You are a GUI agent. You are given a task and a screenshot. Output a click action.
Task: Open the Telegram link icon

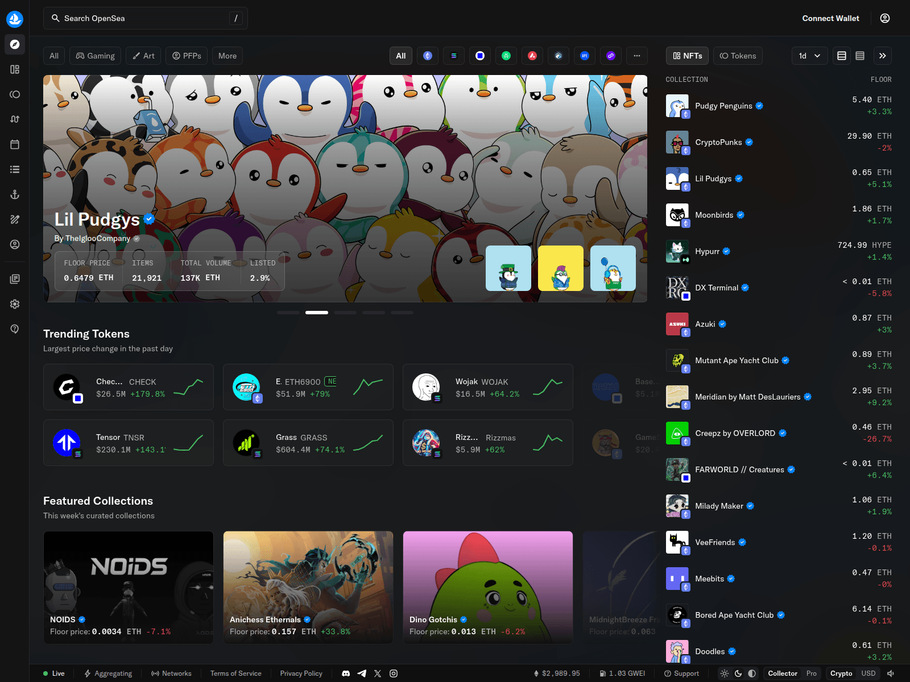point(362,673)
